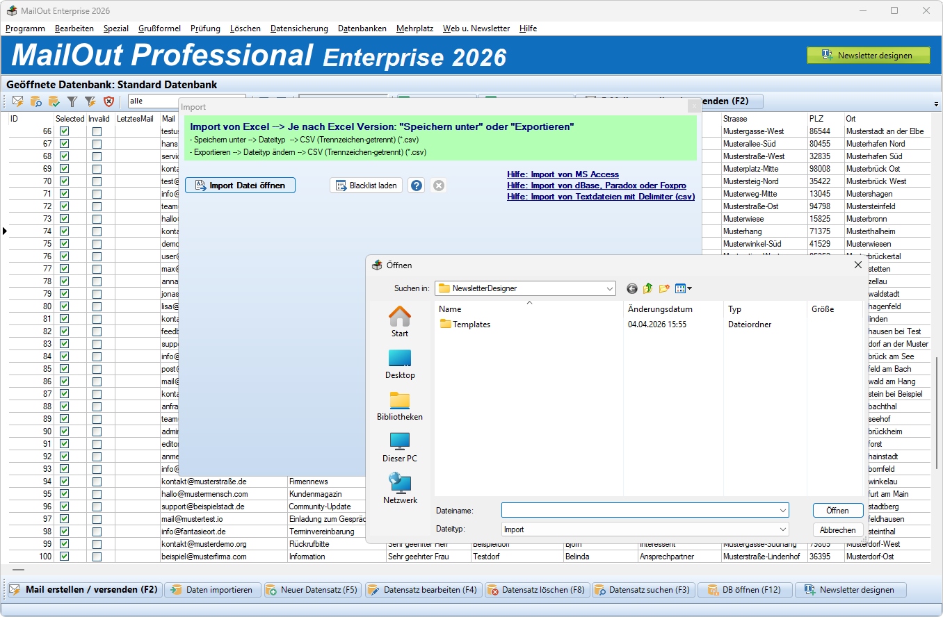Uncheck Selected for record ID 100

pyautogui.click(x=65, y=557)
